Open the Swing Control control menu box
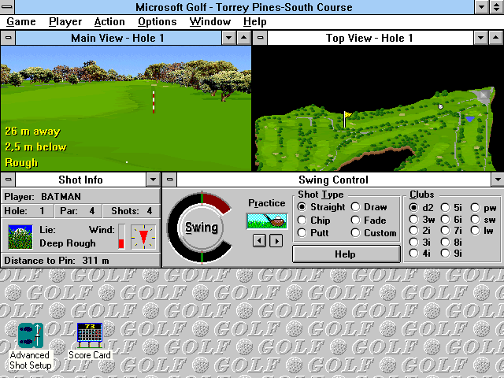Viewport: 504px width, 378px height. [x=169, y=180]
